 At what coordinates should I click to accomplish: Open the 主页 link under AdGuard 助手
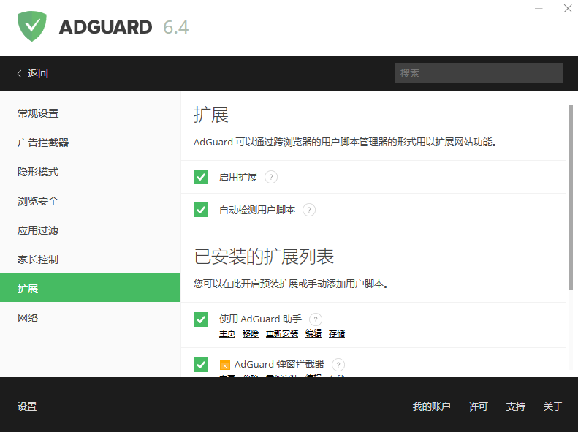point(227,333)
